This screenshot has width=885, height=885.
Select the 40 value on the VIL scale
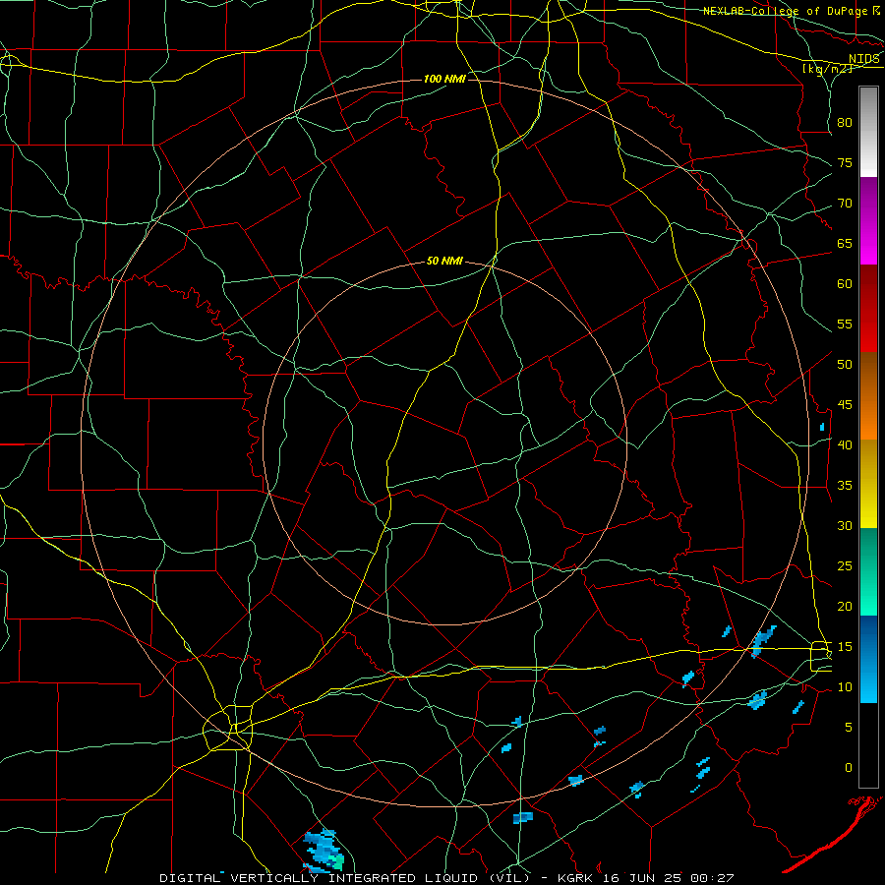[x=845, y=444]
